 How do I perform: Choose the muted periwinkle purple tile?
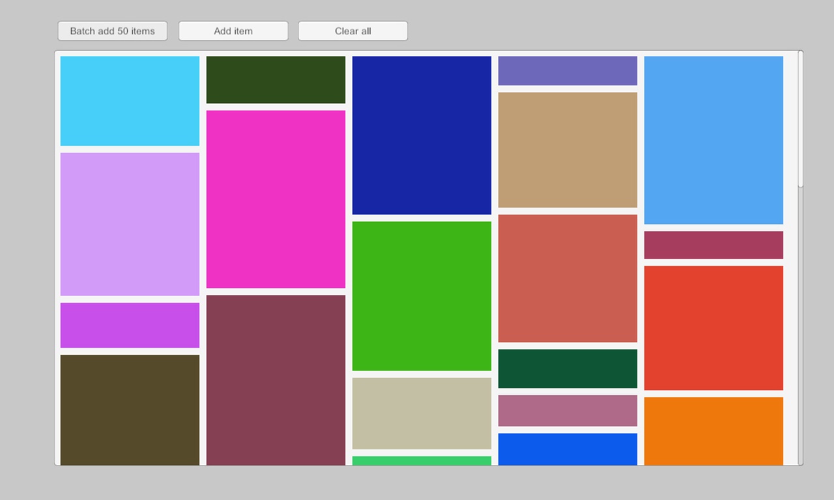tap(568, 70)
